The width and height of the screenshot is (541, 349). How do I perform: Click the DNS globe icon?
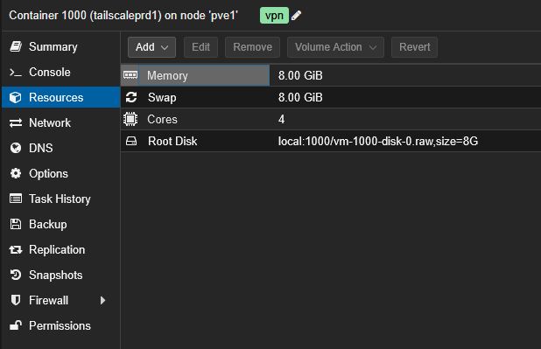16,148
